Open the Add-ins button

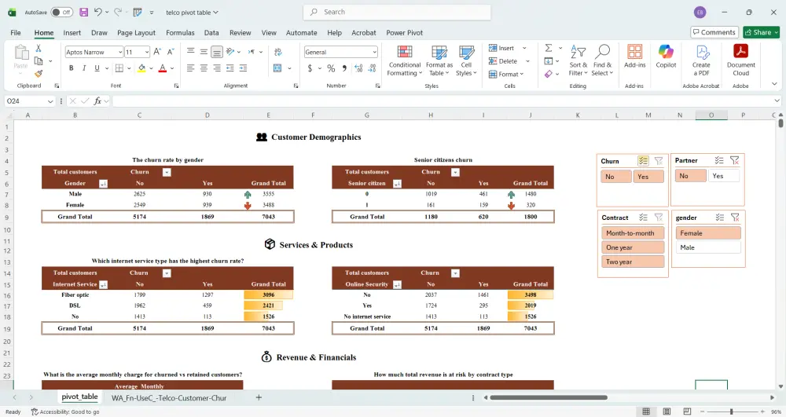point(634,56)
